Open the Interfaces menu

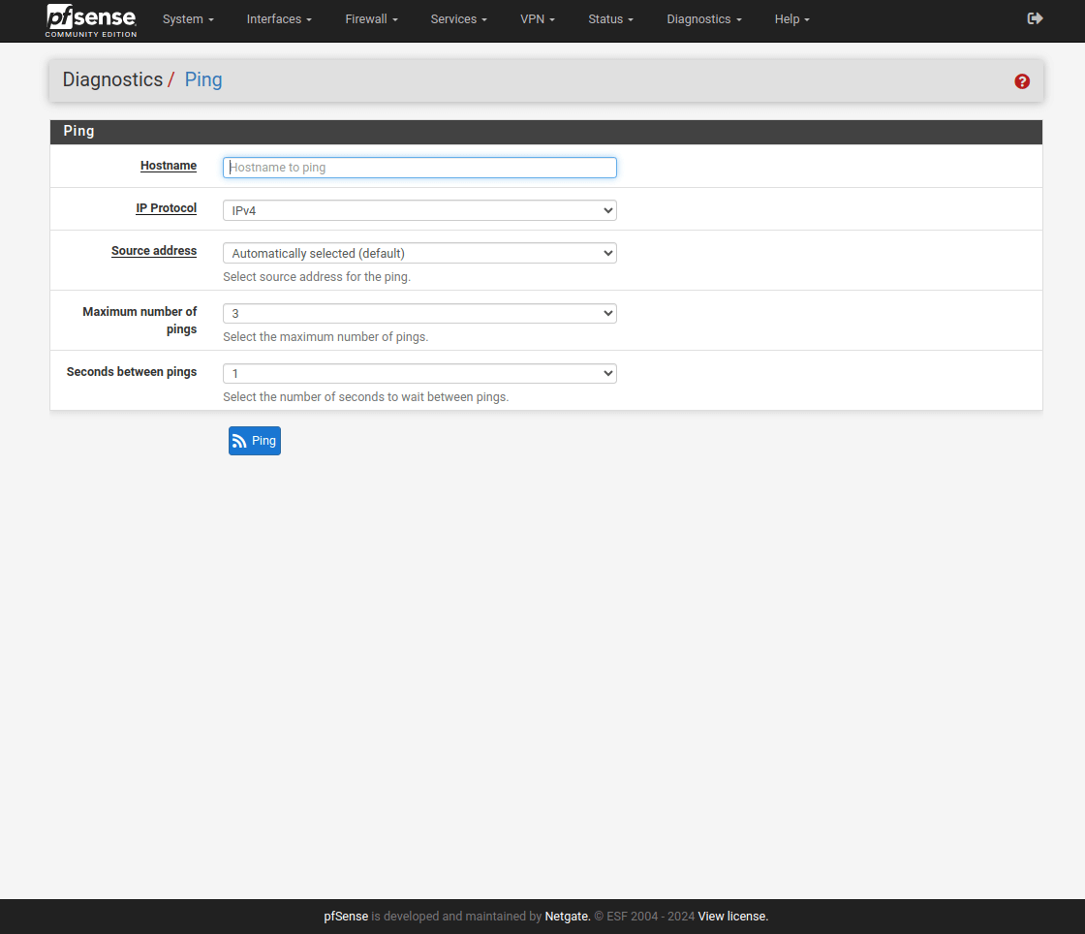pyautogui.click(x=279, y=19)
